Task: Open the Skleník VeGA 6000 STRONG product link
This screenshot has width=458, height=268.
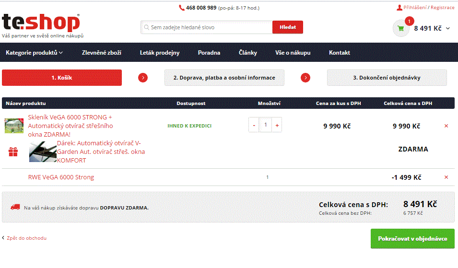Action: point(70,126)
